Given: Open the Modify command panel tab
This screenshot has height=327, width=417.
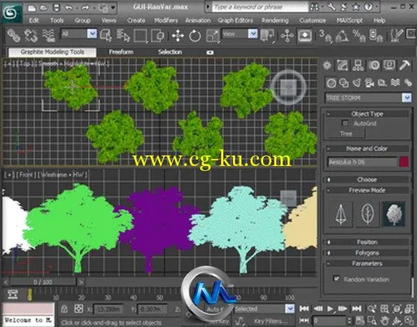Looking at the screenshot, I should click(342, 65).
